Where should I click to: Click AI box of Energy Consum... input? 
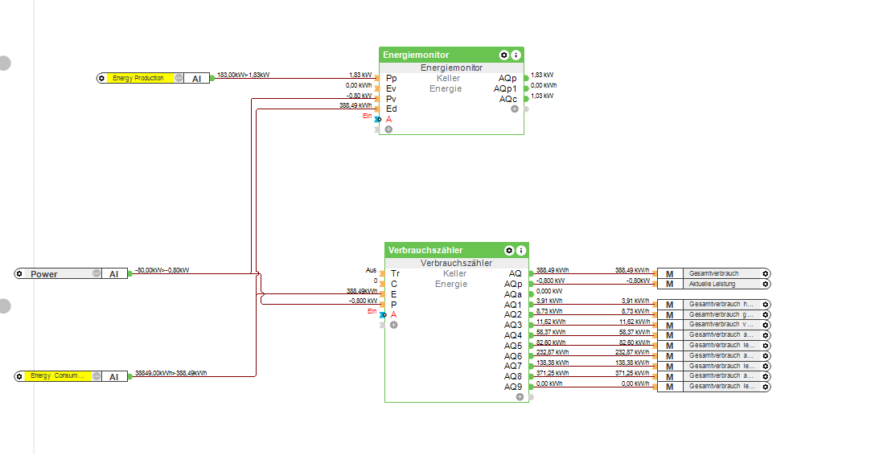[x=114, y=377]
